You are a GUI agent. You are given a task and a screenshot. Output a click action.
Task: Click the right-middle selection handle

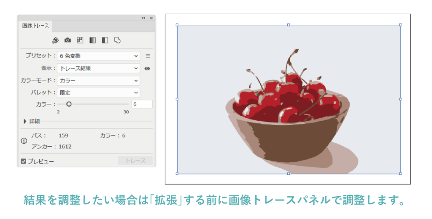[400, 99]
